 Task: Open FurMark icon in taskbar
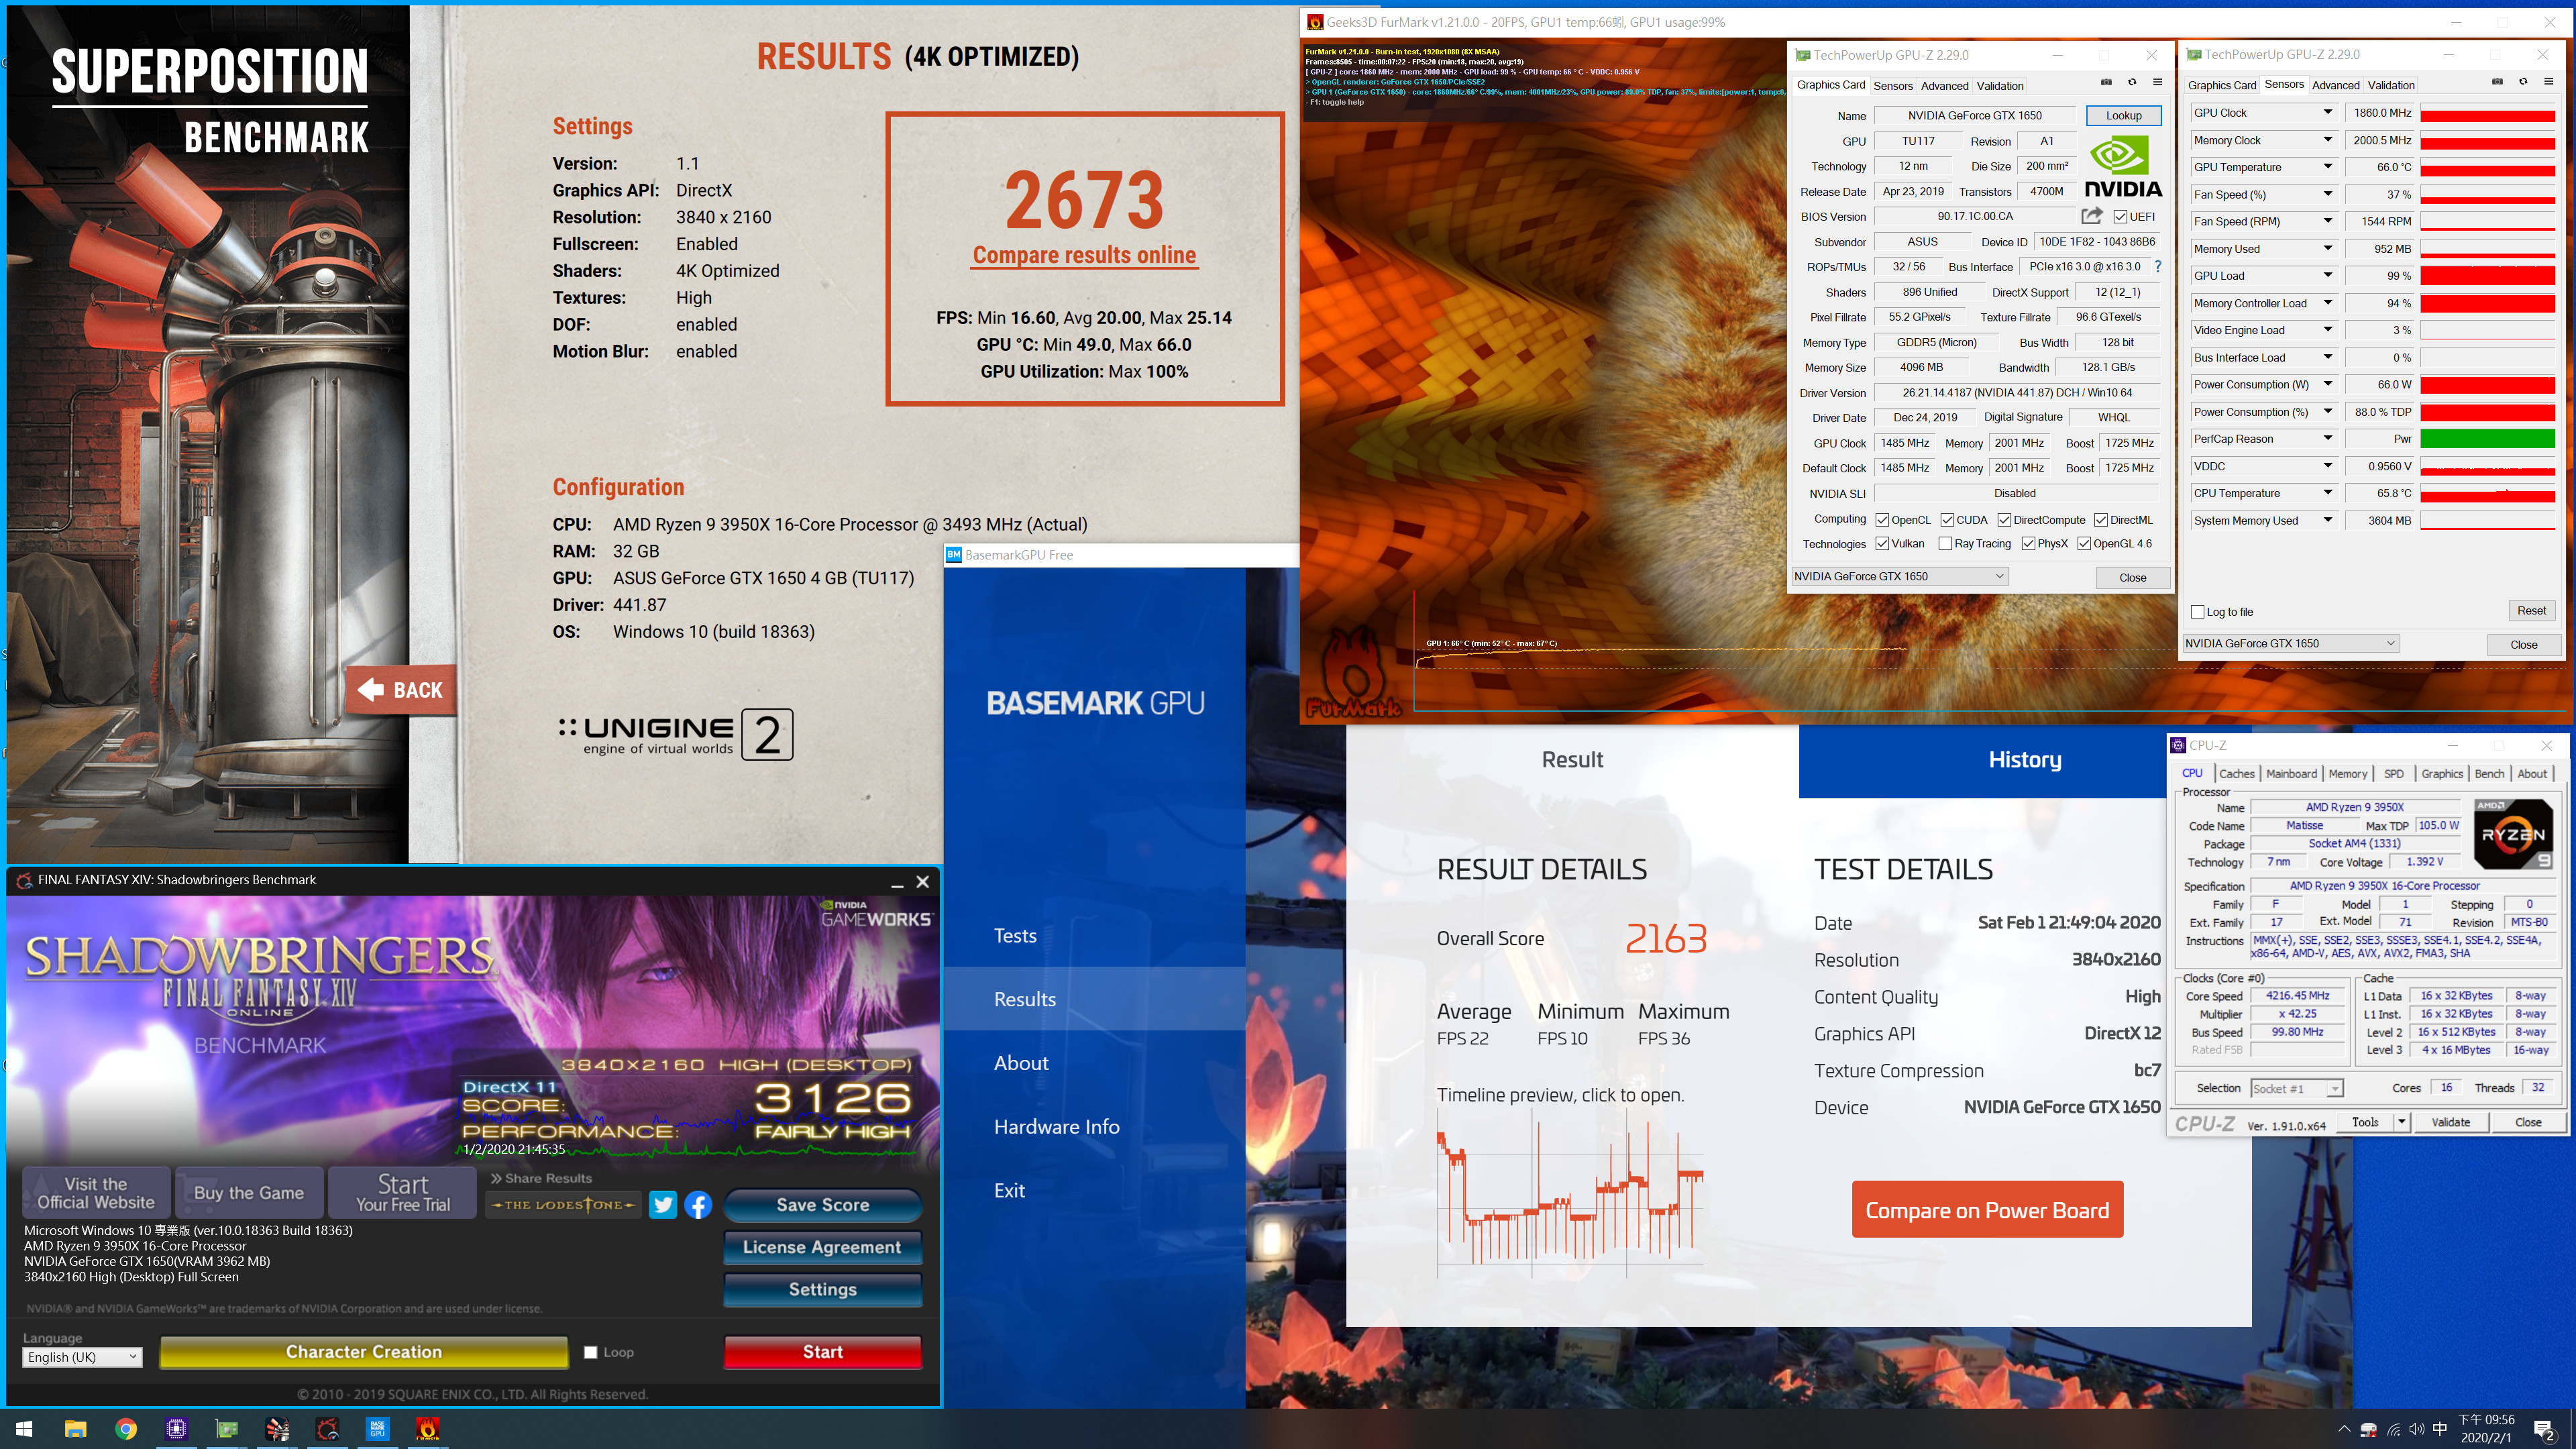point(427,1428)
